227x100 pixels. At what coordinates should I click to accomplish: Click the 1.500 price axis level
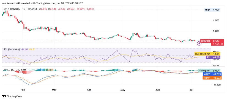pos(216,21)
